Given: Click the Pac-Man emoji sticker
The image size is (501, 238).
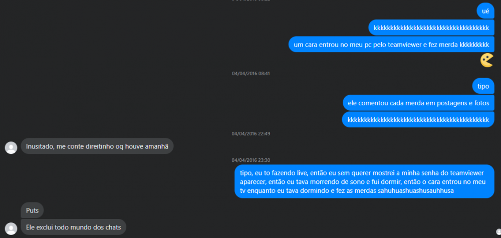Looking at the screenshot, I should point(487,61).
